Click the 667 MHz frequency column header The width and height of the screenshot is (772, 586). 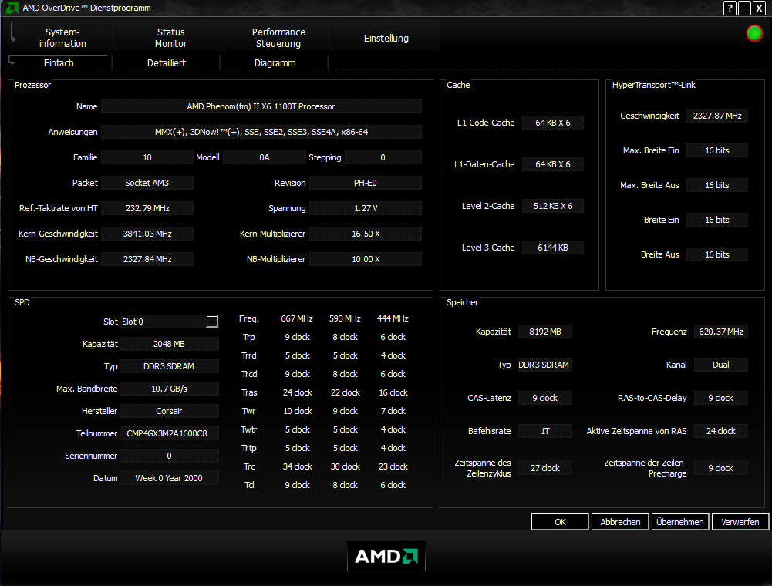click(x=297, y=318)
